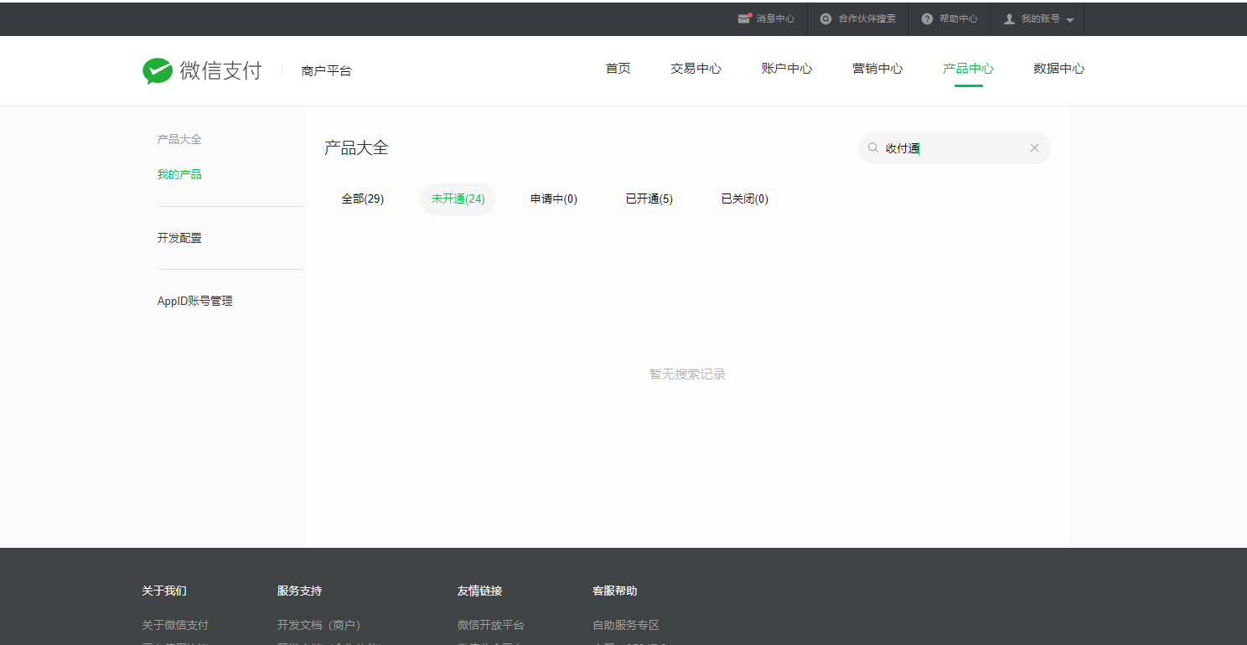This screenshot has height=645, width=1247.
Task: Open 交易中心 in the main navigation
Action: (x=696, y=69)
